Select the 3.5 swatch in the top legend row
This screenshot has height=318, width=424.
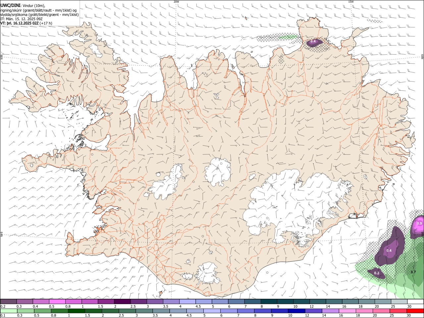[171, 302]
